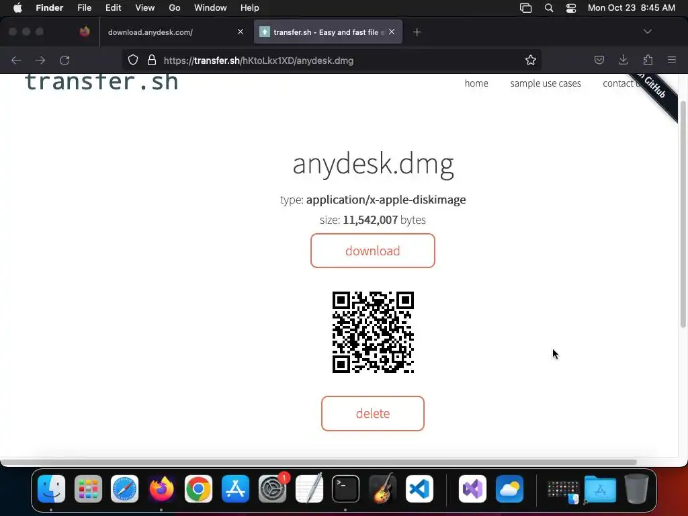Viewport: 688px width, 516px height.
Task: Click the application/x-apple-diskimage type text
Action: 386,200
